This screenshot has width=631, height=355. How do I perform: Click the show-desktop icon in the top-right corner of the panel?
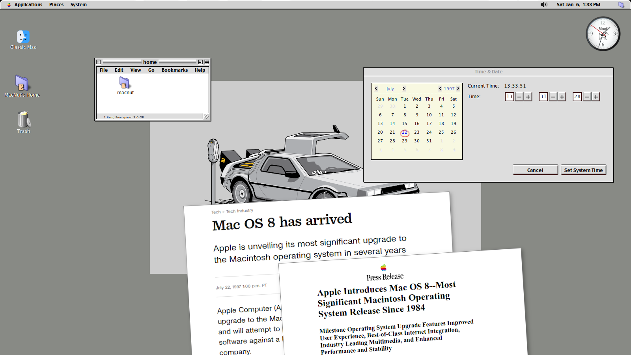coord(621,5)
